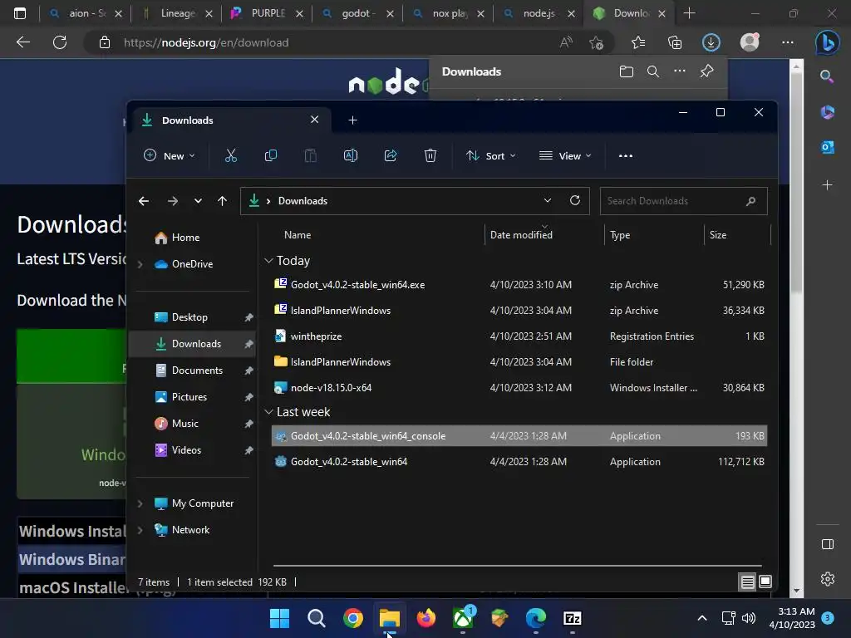Open Bing chat sidebar button
This screenshot has width=851, height=638.
827,42
